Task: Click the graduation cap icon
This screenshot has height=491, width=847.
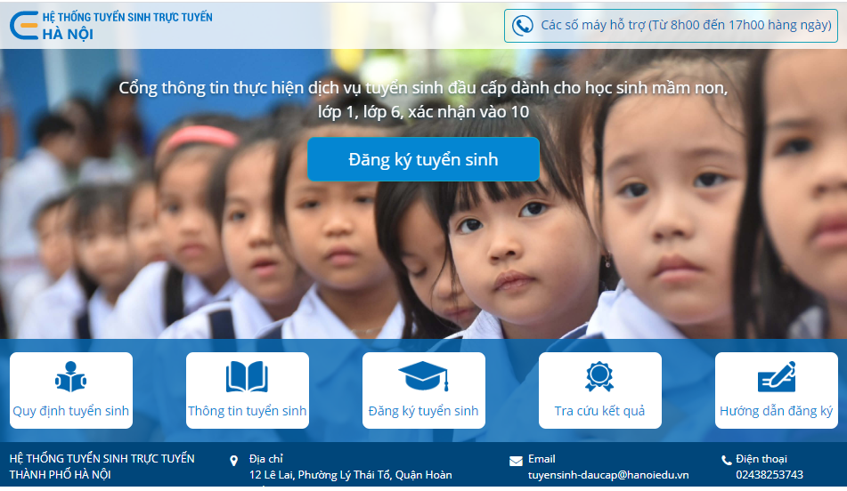Action: tap(423, 377)
